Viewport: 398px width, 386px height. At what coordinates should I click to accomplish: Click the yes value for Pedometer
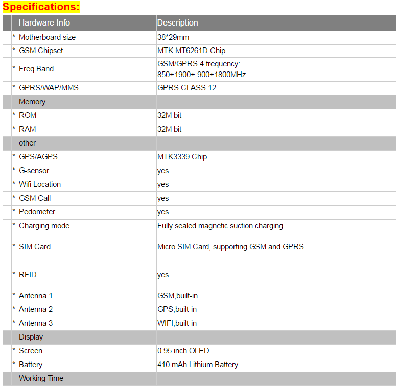pos(163,212)
